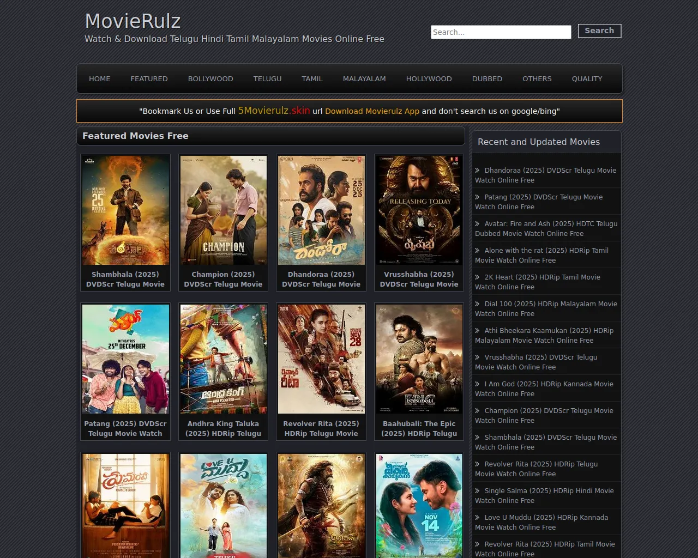Open the Baahubali: The Epic poster
698x558 pixels.
419,359
